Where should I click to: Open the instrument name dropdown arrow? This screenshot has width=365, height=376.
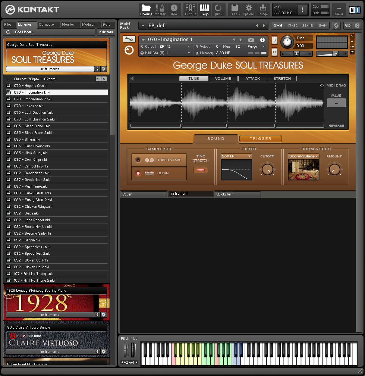143,40
